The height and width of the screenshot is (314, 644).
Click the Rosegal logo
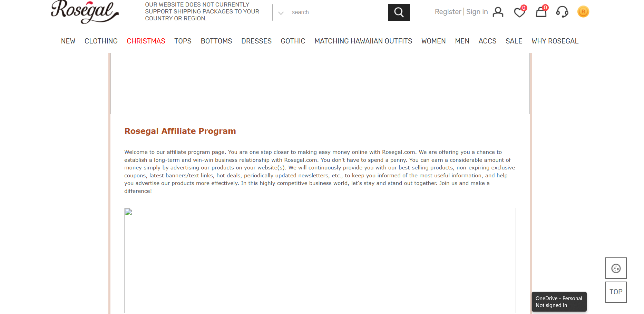coord(85,11)
